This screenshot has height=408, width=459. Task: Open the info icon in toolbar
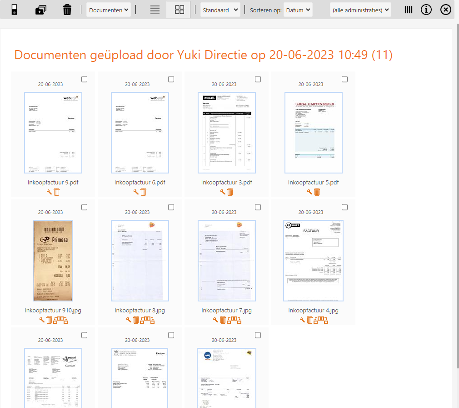pos(426,10)
